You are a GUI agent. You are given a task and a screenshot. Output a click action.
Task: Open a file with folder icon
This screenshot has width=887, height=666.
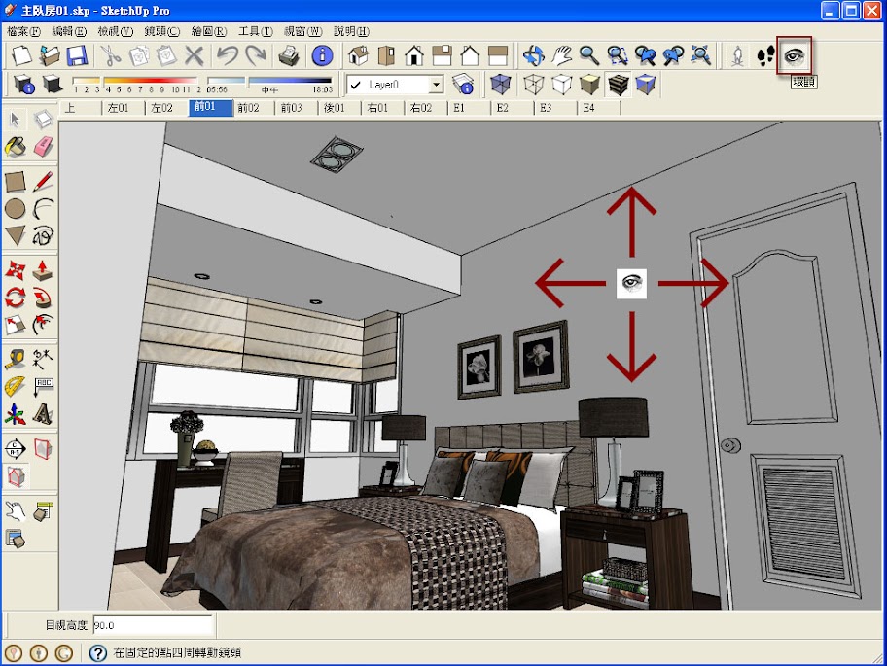50,55
